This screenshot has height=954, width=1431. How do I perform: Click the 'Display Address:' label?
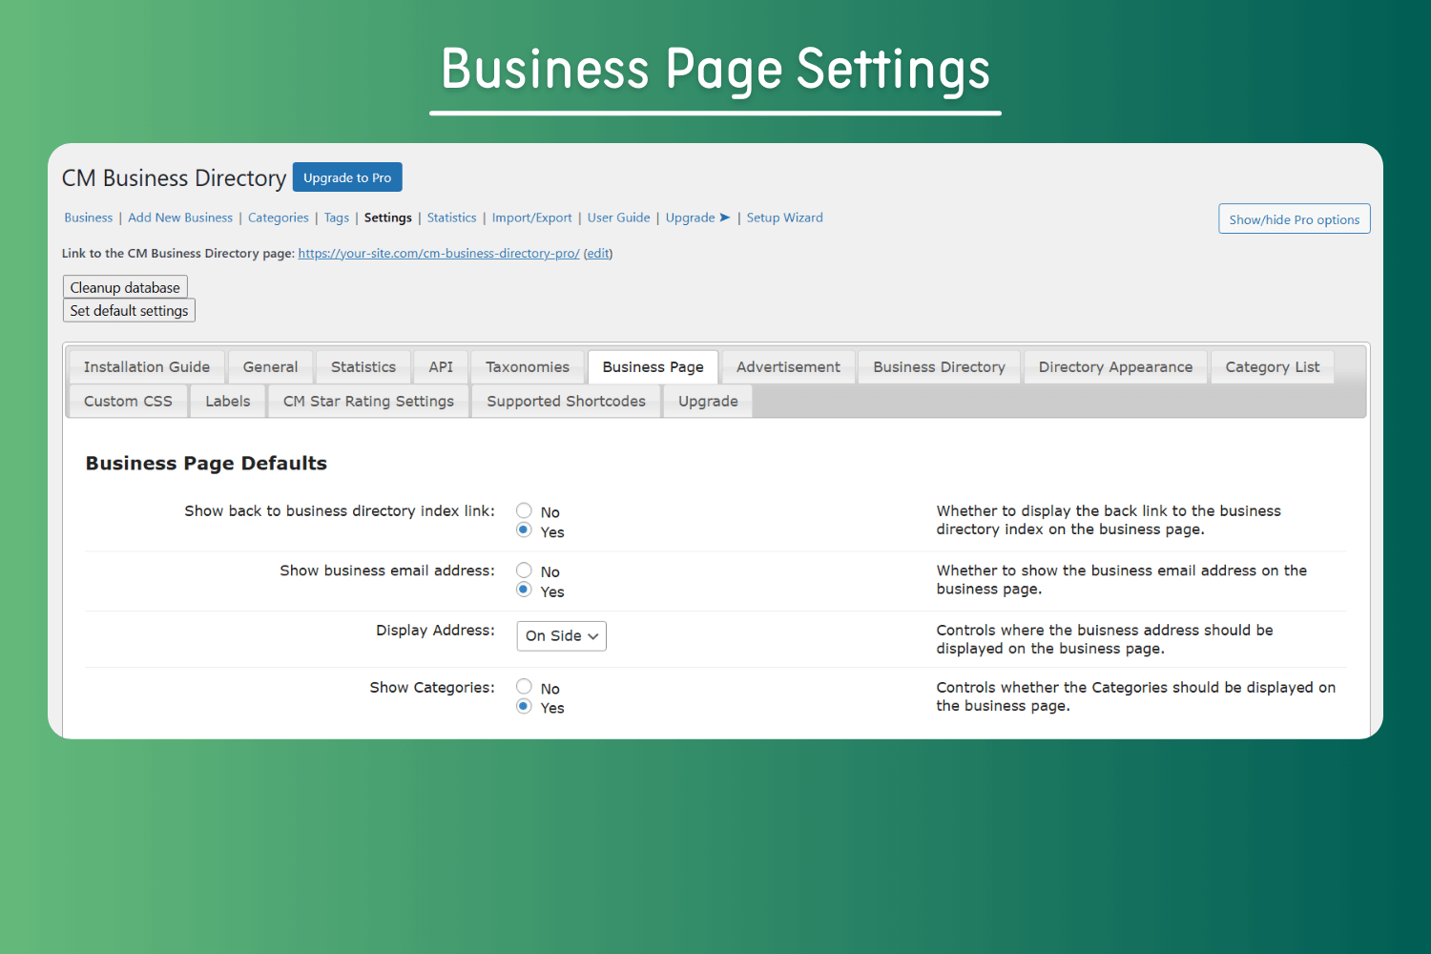(435, 631)
